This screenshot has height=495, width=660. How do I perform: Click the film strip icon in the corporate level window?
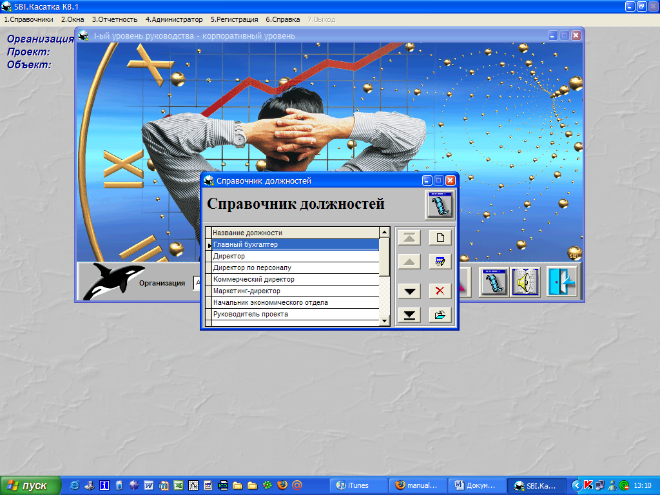pyautogui.click(x=494, y=282)
